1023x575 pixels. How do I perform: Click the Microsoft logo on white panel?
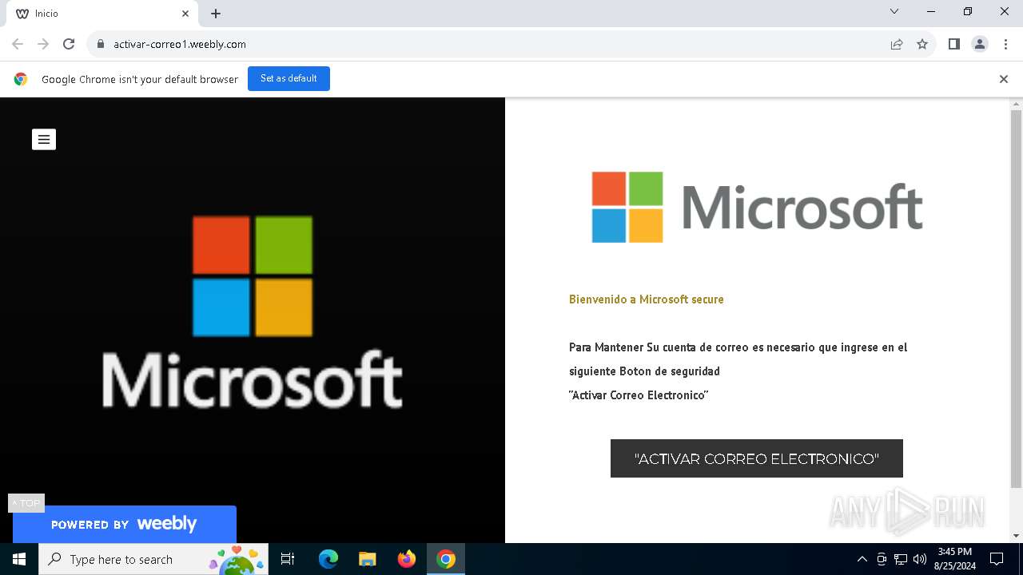[x=757, y=207]
